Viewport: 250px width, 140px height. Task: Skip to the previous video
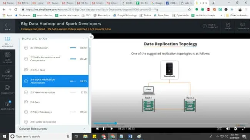(97, 128)
